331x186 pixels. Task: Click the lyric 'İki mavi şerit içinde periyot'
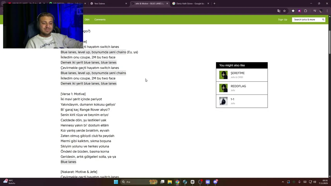tap(81, 99)
